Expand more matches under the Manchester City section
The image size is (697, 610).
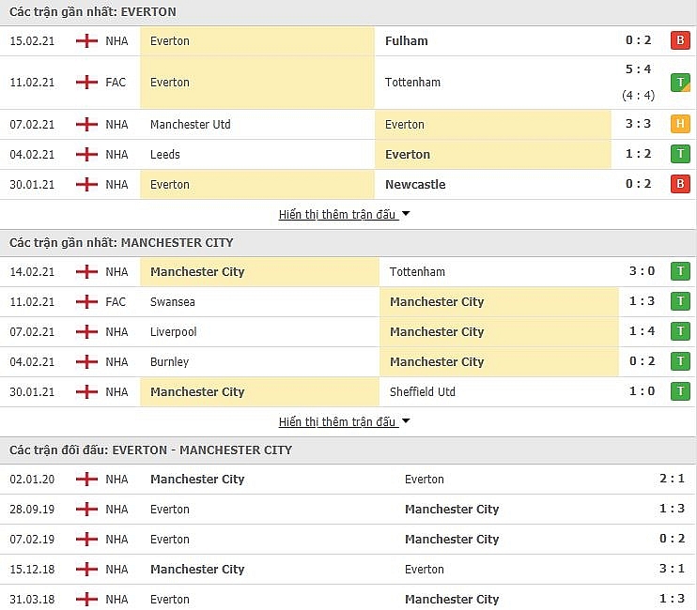(337, 422)
